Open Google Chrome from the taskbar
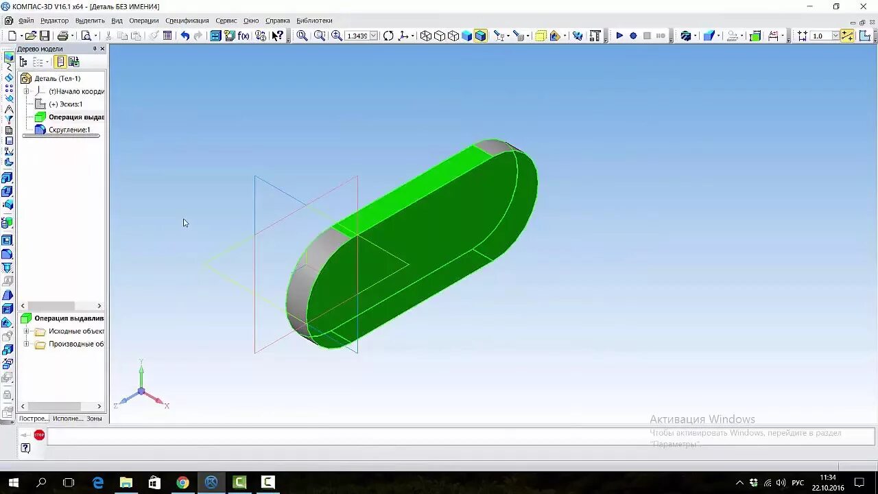Screen dimensions: 878x494 point(182,482)
